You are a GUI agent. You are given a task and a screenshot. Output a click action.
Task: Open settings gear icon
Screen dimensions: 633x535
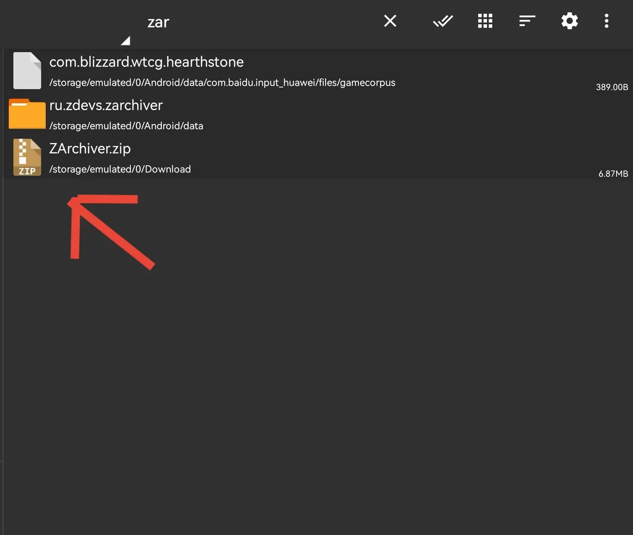coord(570,21)
